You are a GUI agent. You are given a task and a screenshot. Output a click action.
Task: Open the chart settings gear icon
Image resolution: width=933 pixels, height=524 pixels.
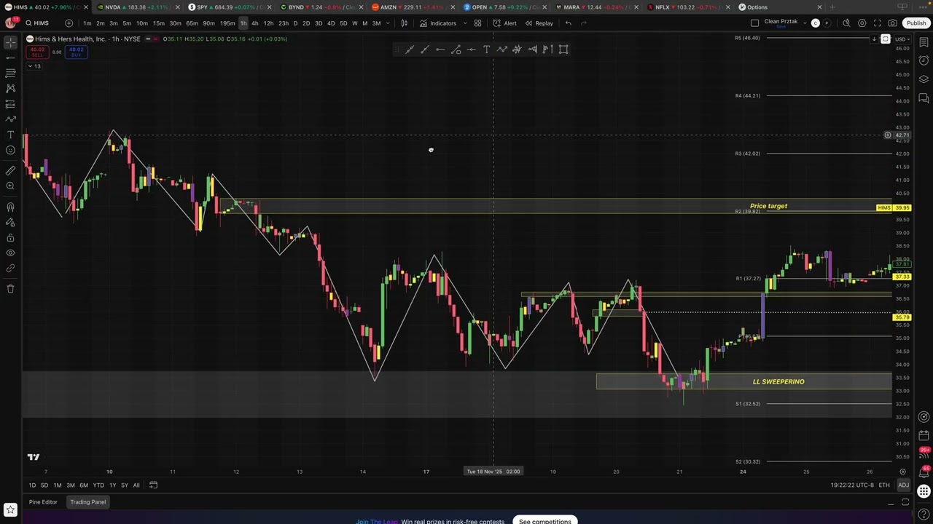(862, 23)
